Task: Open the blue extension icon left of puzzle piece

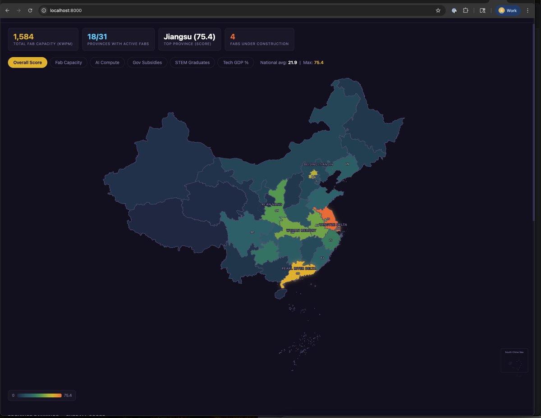Action: pyautogui.click(x=454, y=10)
